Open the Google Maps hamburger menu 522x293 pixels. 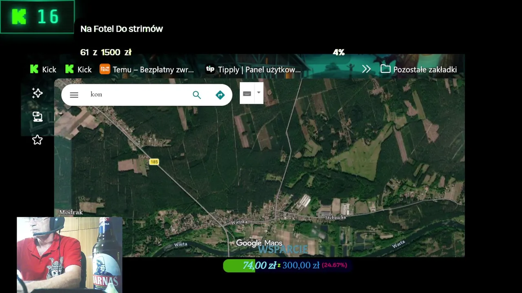(x=74, y=95)
